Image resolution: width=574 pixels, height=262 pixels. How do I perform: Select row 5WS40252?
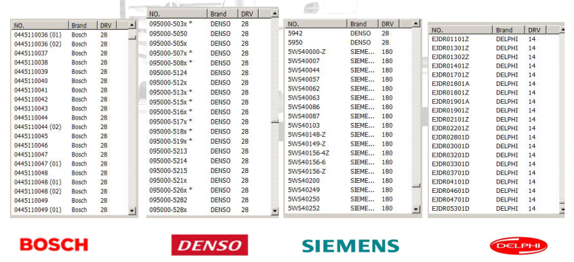349,208
